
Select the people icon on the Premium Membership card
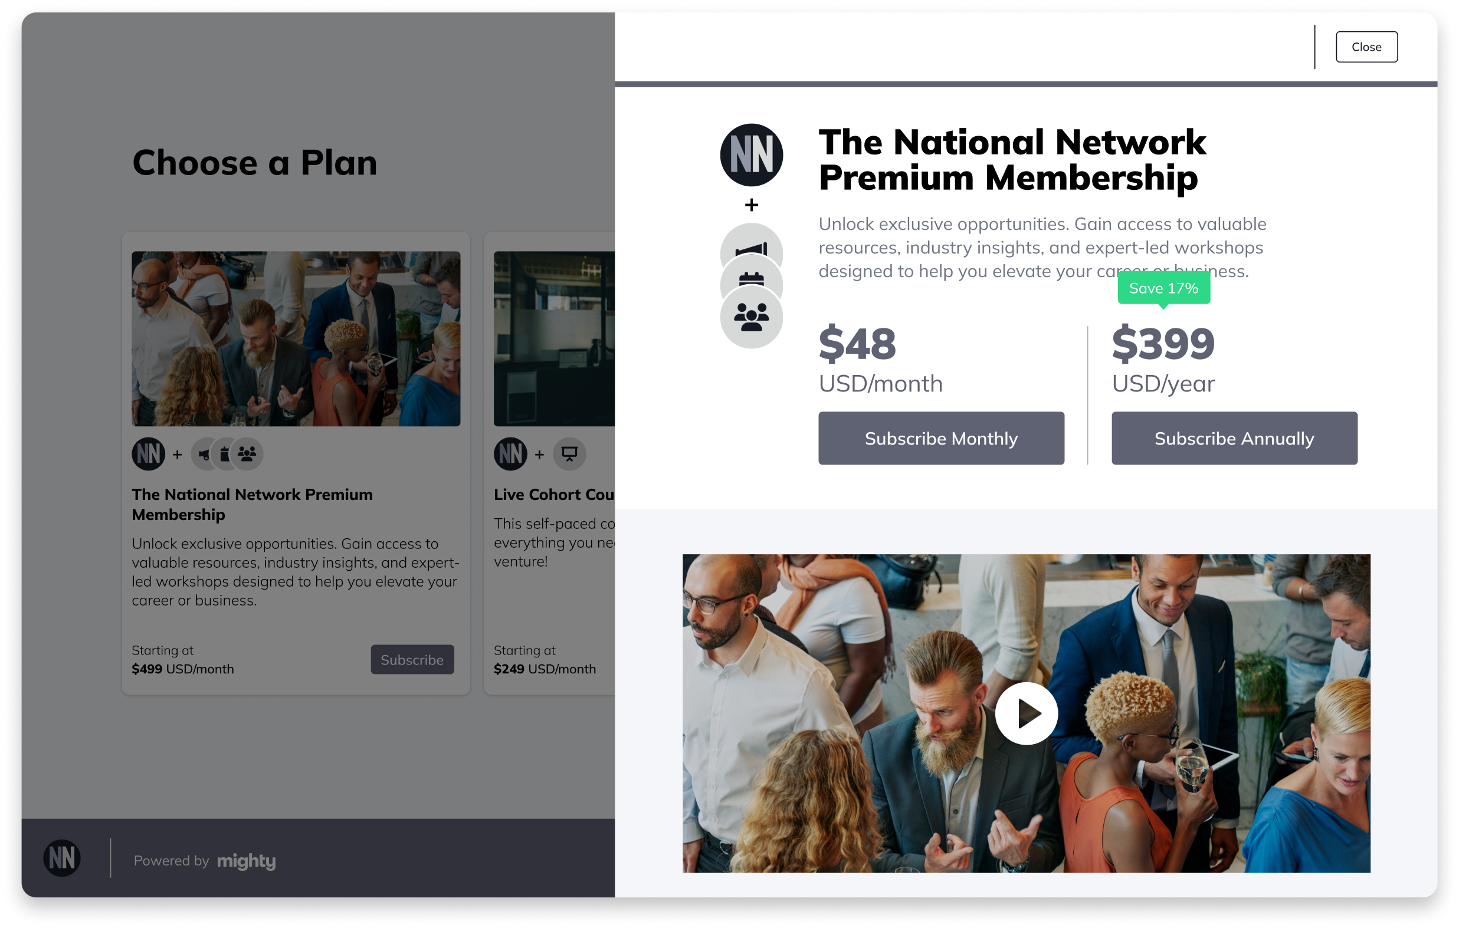(x=246, y=453)
